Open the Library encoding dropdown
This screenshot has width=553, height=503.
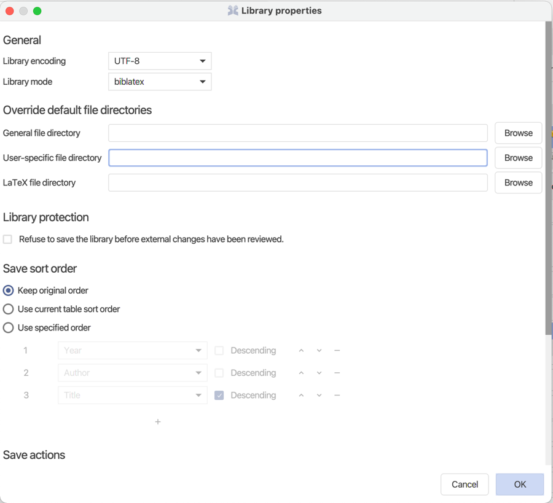(159, 61)
